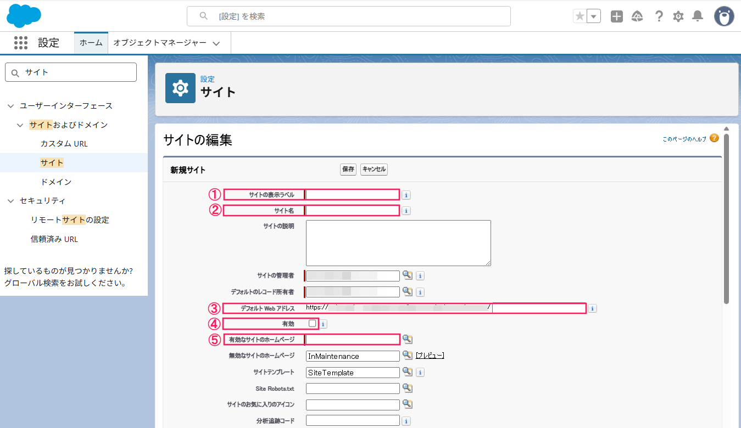
Task: Open the Trailhead guidance icon
Action: coord(637,16)
